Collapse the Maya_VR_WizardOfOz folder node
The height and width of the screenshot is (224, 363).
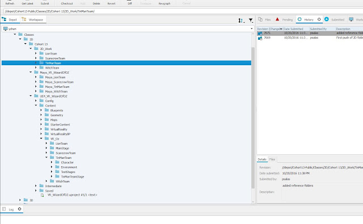point(31,72)
